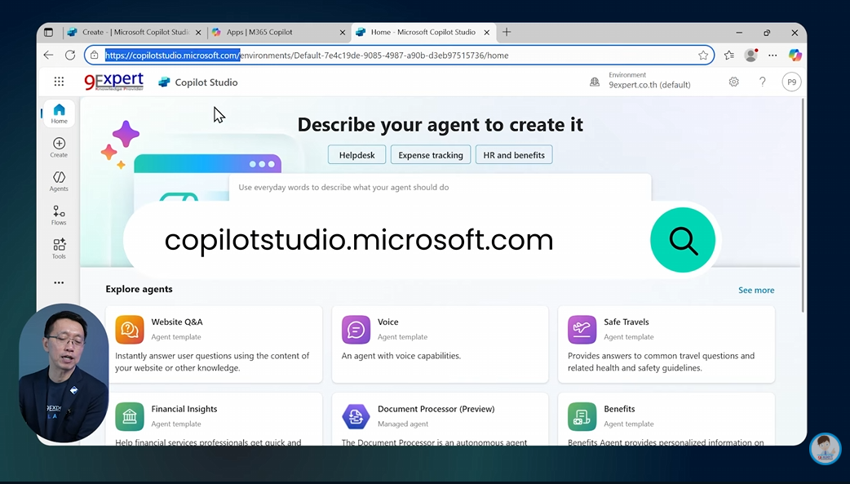Open the Flows panel in the sidebar
The image size is (850, 484).
pyautogui.click(x=58, y=215)
